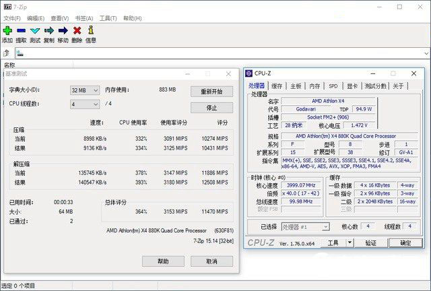Click the Delete (删除) red X icon
The height and width of the screenshot is (291, 431).
coord(77,30)
